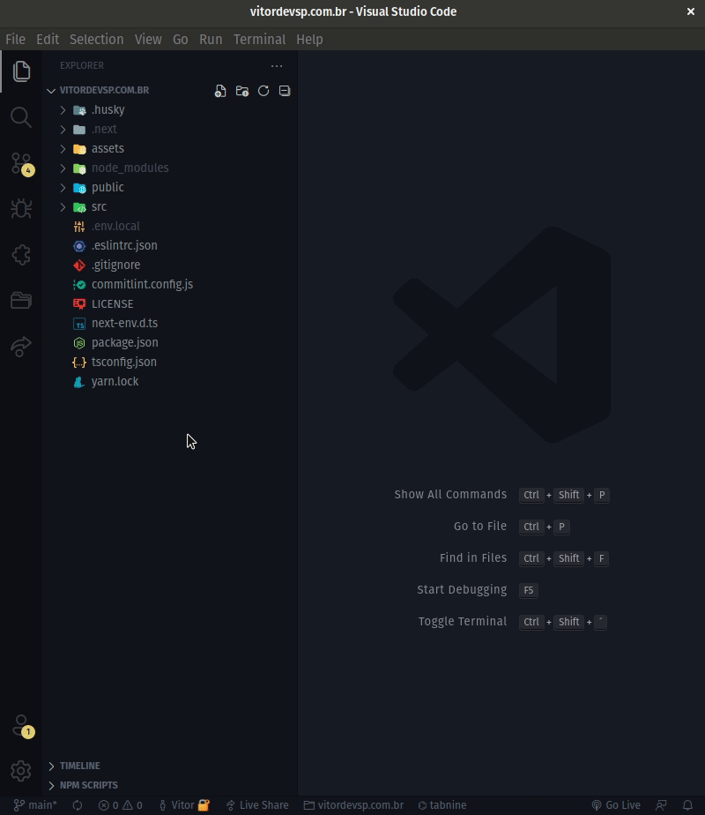Open the Search view in activity bar
Screen dimensions: 705x815
(x=21, y=117)
